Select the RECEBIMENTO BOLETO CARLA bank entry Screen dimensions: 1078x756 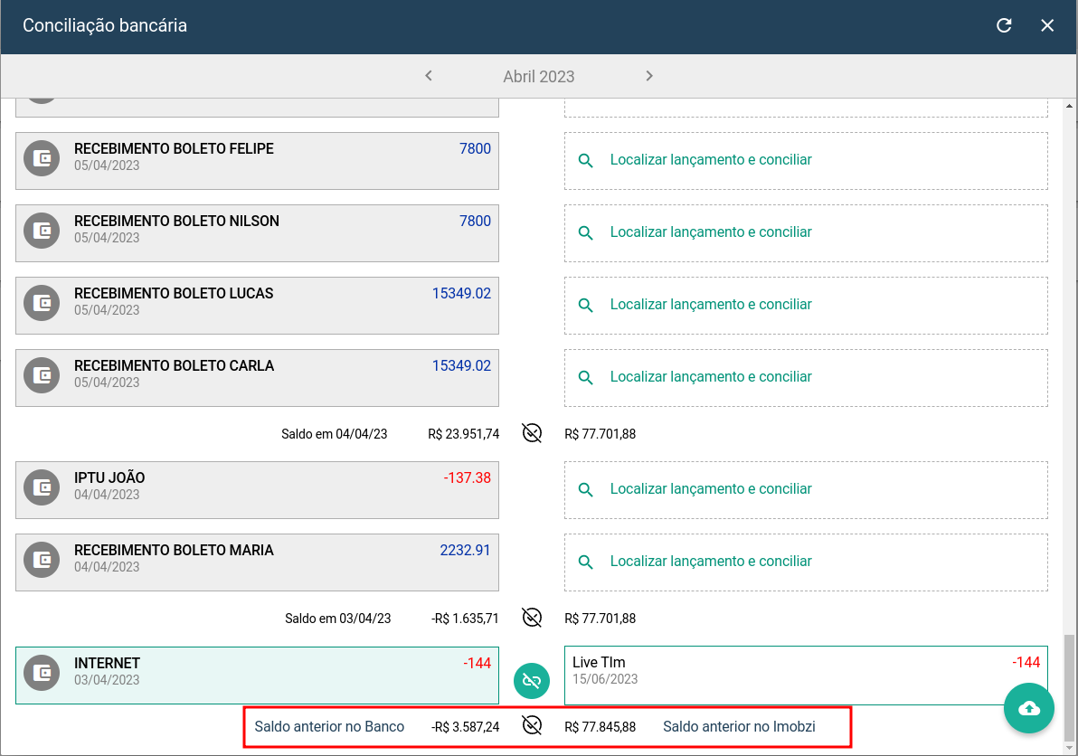257,378
